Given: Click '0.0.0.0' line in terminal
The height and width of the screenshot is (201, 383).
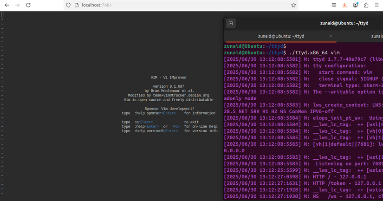Looking at the screenshot, I should click(234, 151).
